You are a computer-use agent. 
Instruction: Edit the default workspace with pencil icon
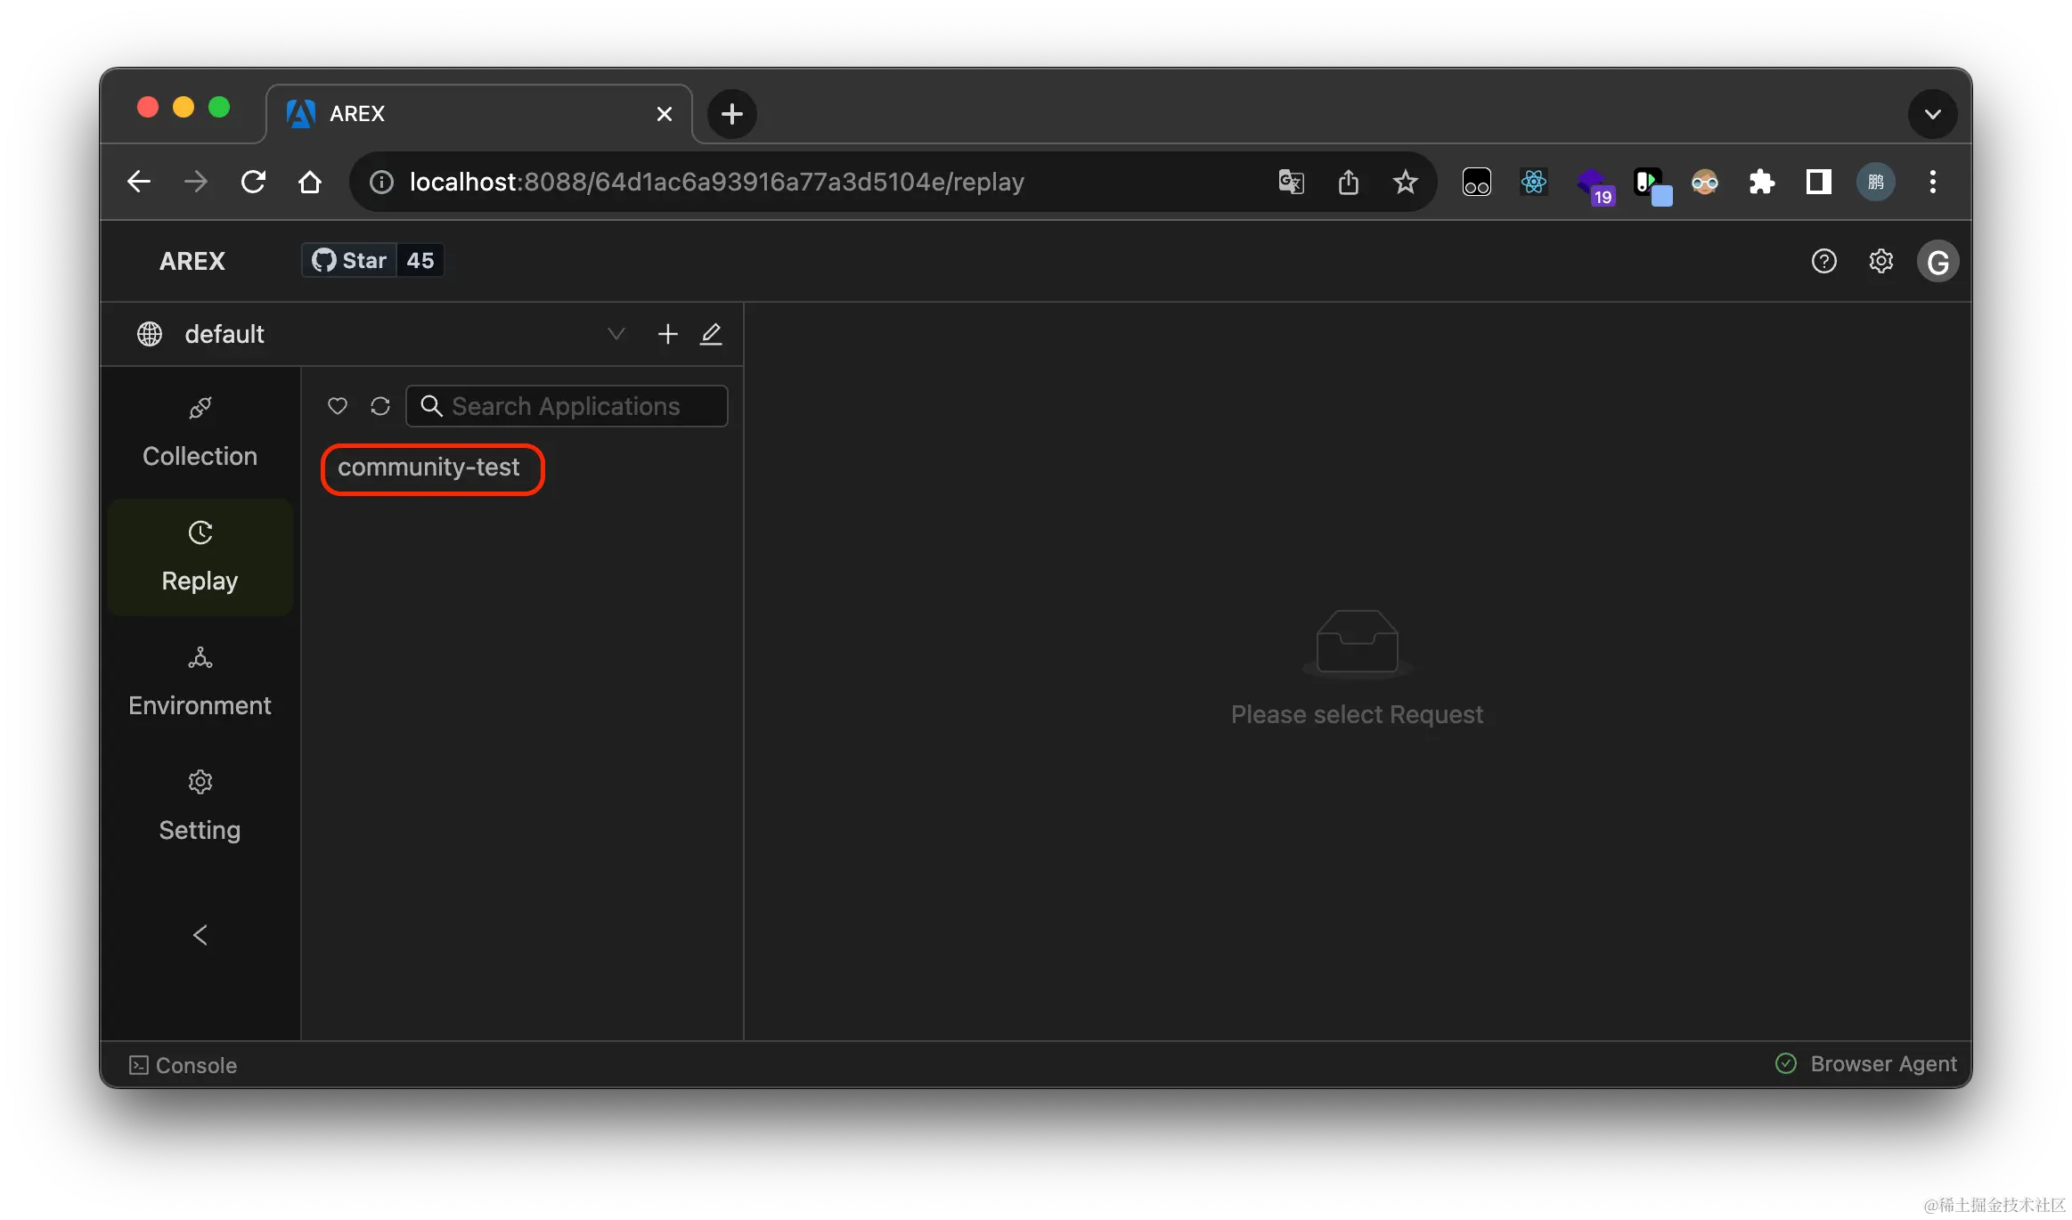pyautogui.click(x=711, y=334)
